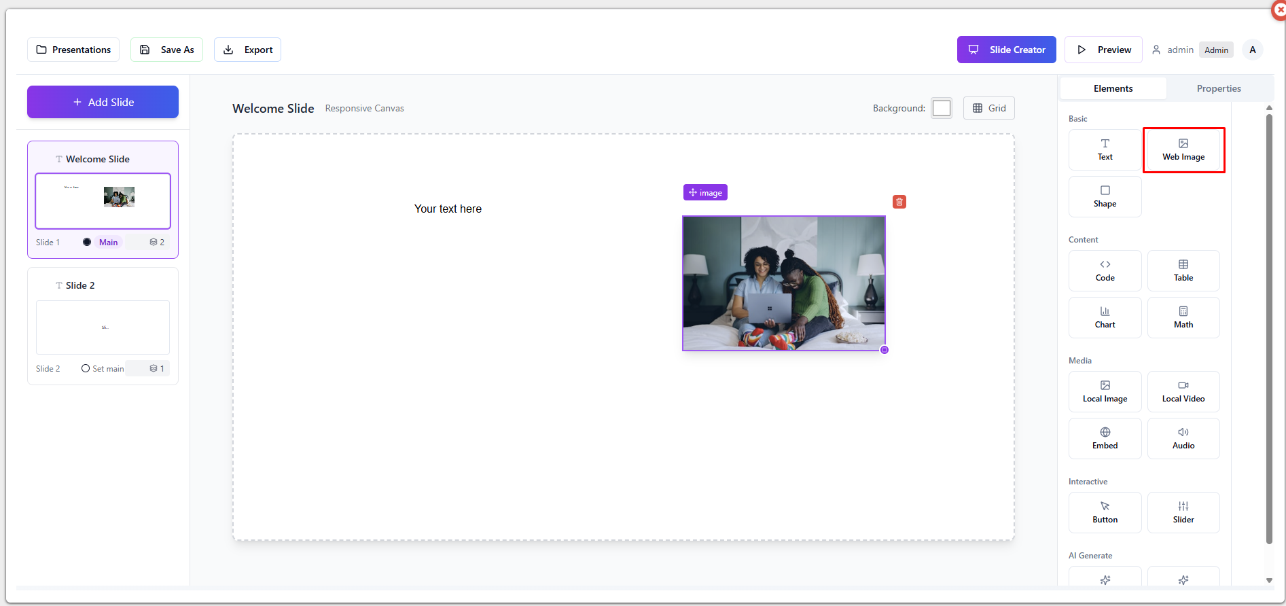Insert a Math element

click(x=1183, y=317)
